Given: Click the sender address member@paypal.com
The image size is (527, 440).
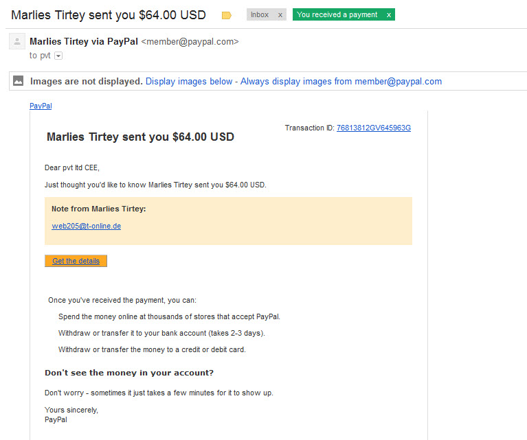Looking at the screenshot, I should click(190, 42).
